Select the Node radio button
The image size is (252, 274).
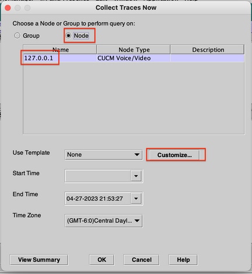coord(68,35)
